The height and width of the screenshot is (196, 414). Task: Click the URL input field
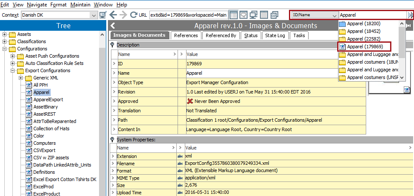(x=188, y=15)
